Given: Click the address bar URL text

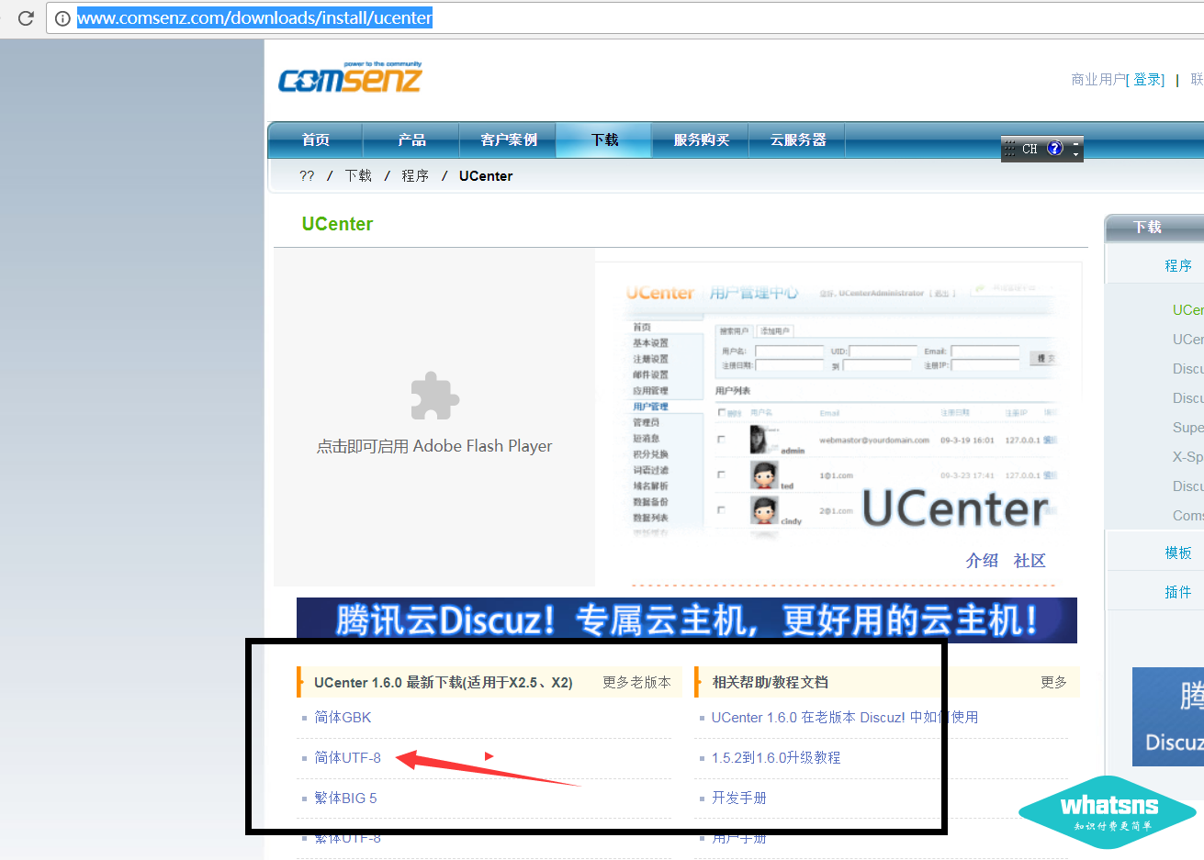Looking at the screenshot, I should click(x=254, y=17).
